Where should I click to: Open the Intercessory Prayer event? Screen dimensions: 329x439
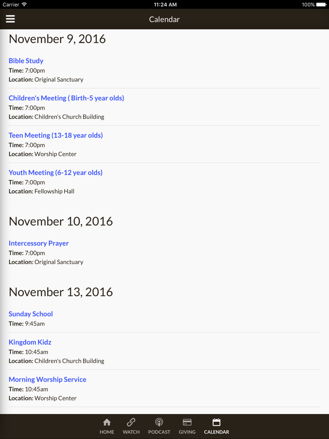[x=38, y=243]
